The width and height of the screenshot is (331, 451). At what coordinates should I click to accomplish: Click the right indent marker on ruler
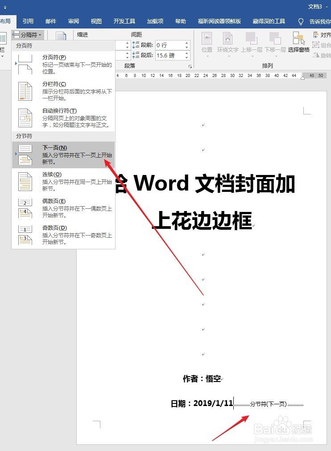[x=302, y=78]
